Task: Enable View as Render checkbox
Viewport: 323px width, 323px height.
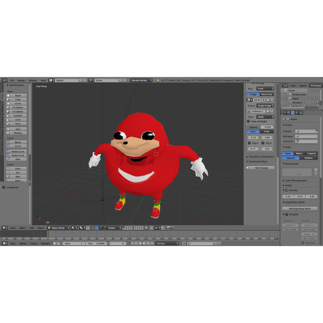Action: pos(248,121)
